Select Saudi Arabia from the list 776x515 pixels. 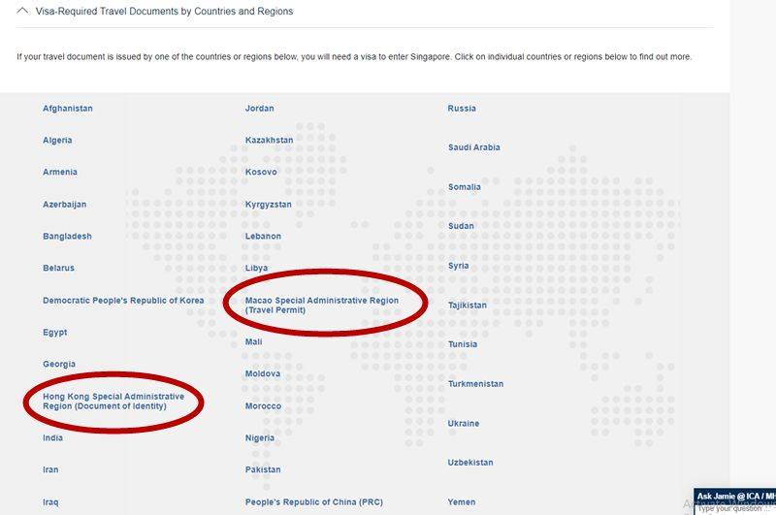point(473,147)
